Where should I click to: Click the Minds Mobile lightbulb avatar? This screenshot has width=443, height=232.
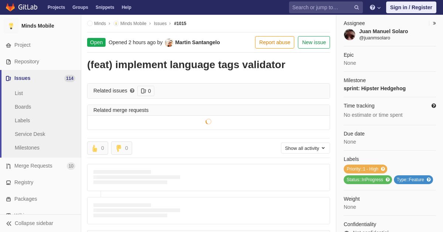[11, 26]
